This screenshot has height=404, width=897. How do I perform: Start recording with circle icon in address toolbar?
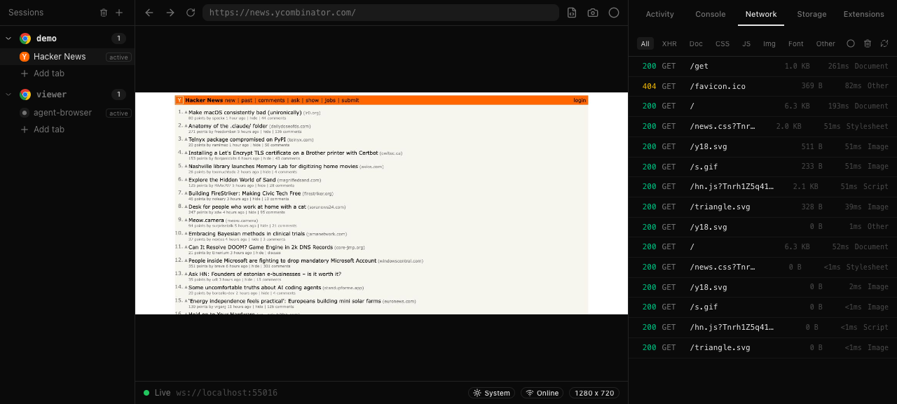click(614, 13)
